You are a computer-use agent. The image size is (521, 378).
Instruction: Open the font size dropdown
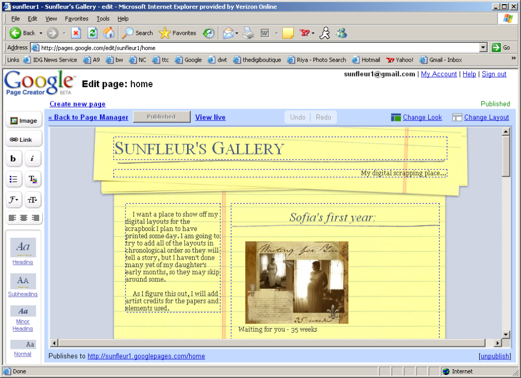(32, 200)
